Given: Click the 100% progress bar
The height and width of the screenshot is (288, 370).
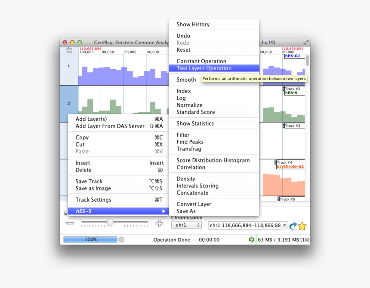Looking at the screenshot, I should (90, 239).
